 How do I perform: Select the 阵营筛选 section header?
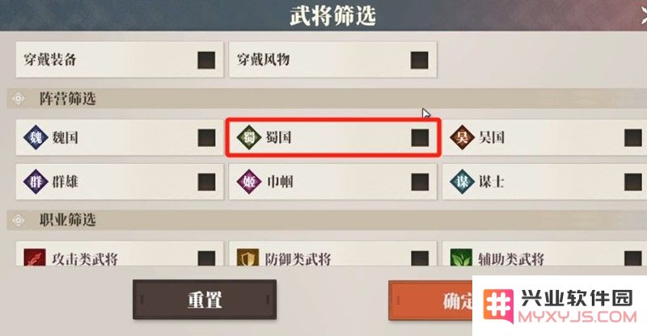click(x=68, y=99)
